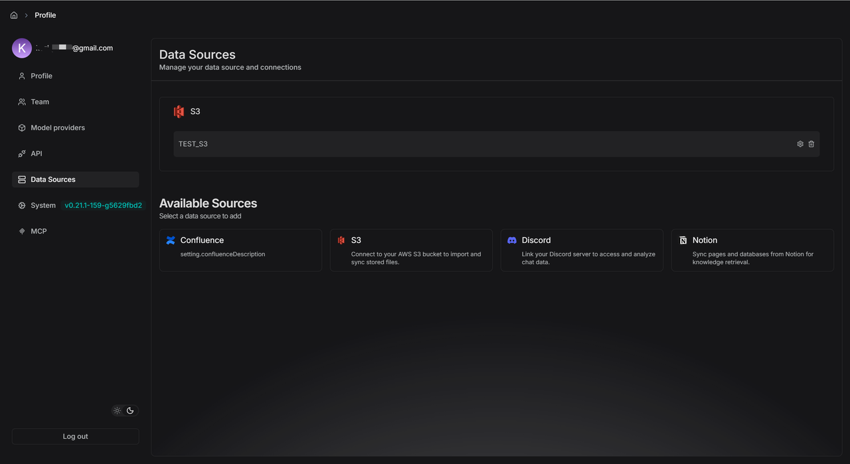Click the user avatar with letter K
This screenshot has height=464, width=850.
(22, 48)
